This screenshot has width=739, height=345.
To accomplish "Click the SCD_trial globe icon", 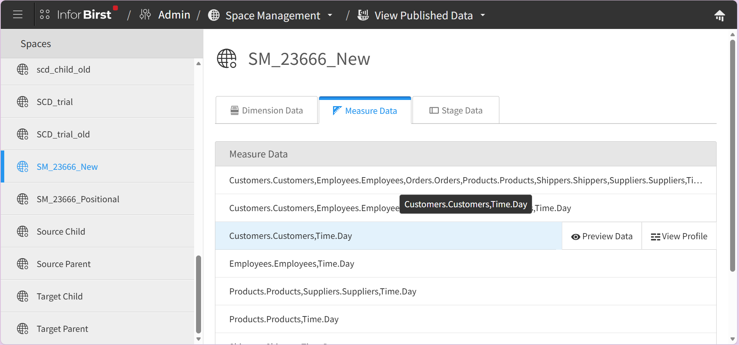I will coord(23,102).
